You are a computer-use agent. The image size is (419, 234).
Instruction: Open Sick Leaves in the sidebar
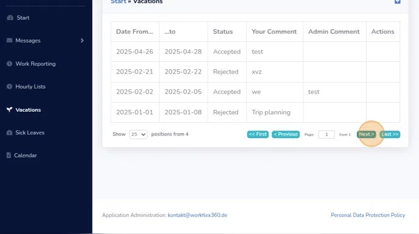pos(30,132)
